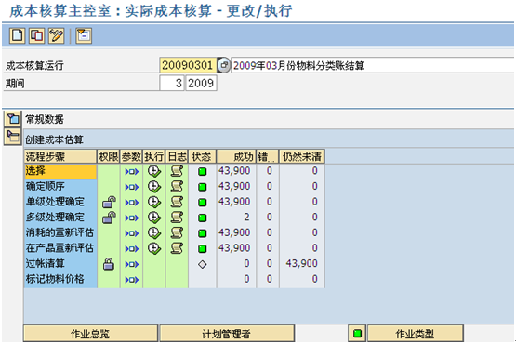
Task: Click the period year field showing 2009
Action: [201, 83]
